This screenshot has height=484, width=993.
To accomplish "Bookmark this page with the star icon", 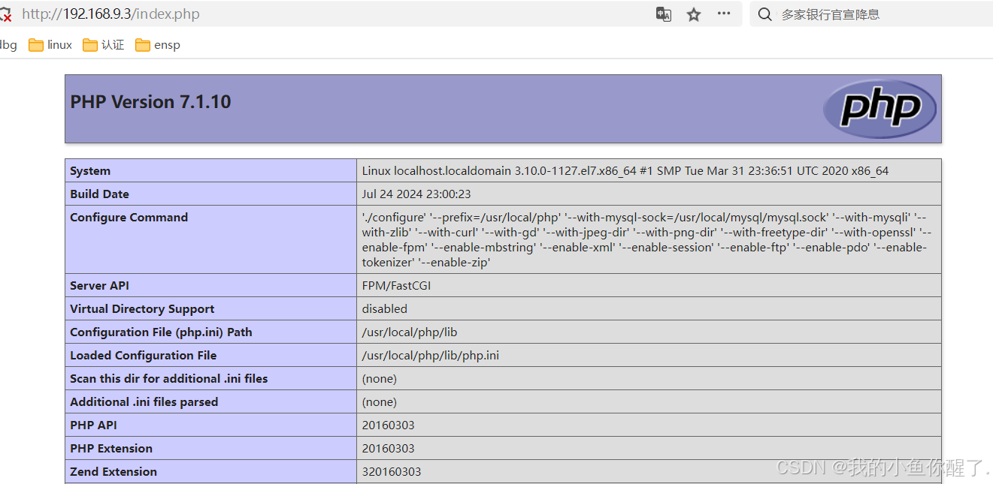I will pyautogui.click(x=694, y=14).
